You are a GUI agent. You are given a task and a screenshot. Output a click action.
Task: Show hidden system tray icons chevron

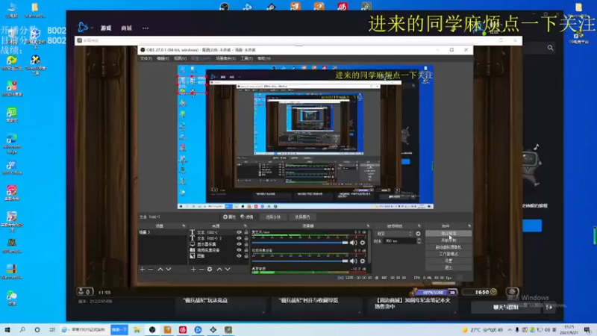click(510, 330)
